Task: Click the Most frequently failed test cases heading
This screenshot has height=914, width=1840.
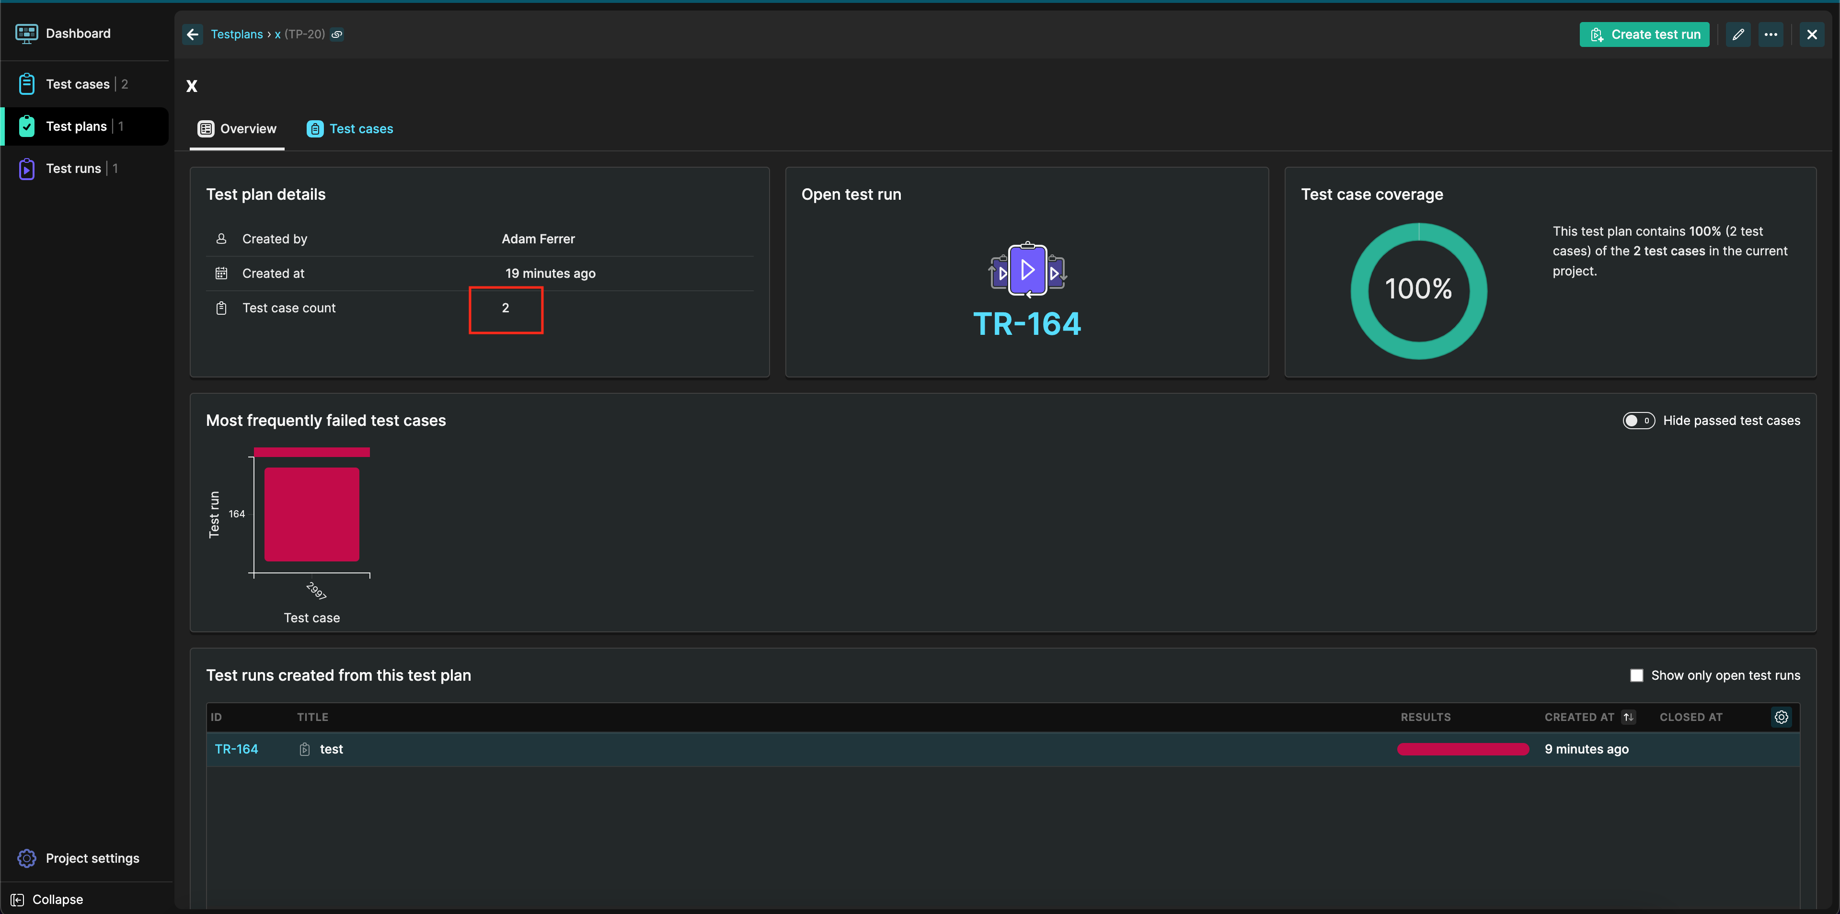Action: click(326, 421)
